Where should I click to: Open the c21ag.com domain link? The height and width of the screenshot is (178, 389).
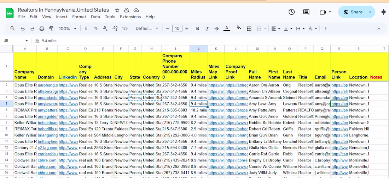(44, 148)
